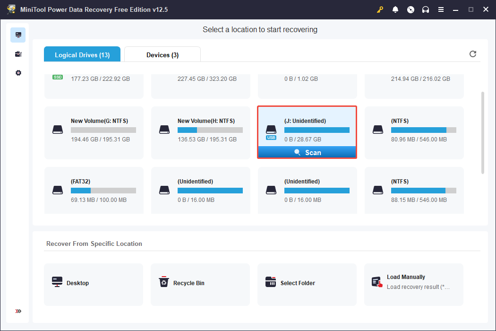The image size is (496, 331).
Task: Switch to Logical Drives (13) tab
Action: (x=82, y=54)
